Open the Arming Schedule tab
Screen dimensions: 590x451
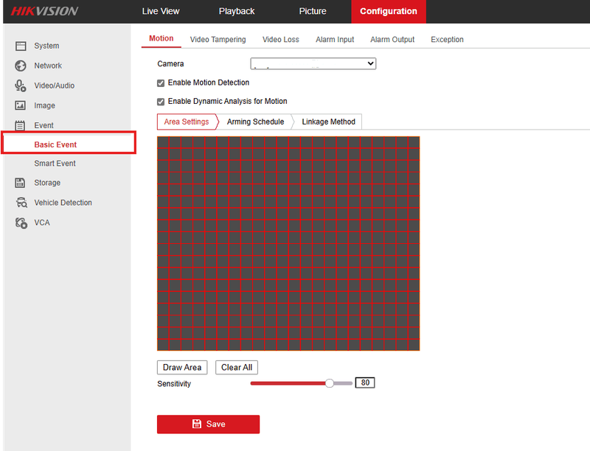coord(255,122)
